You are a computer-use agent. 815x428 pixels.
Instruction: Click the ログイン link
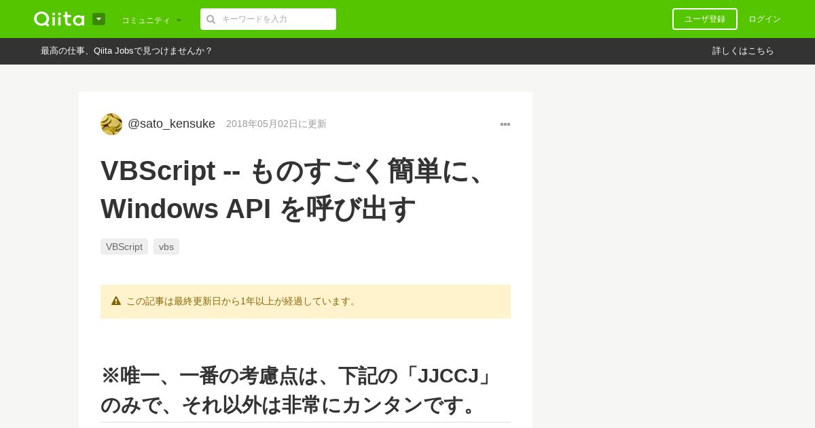[x=765, y=19]
